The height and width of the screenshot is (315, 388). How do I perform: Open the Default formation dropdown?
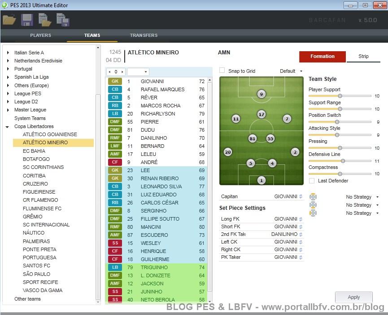point(291,71)
